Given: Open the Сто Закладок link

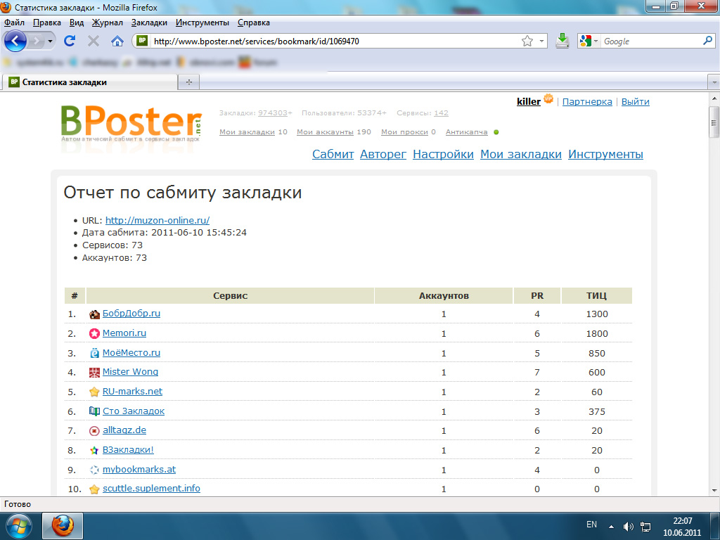Looking at the screenshot, I should [134, 411].
